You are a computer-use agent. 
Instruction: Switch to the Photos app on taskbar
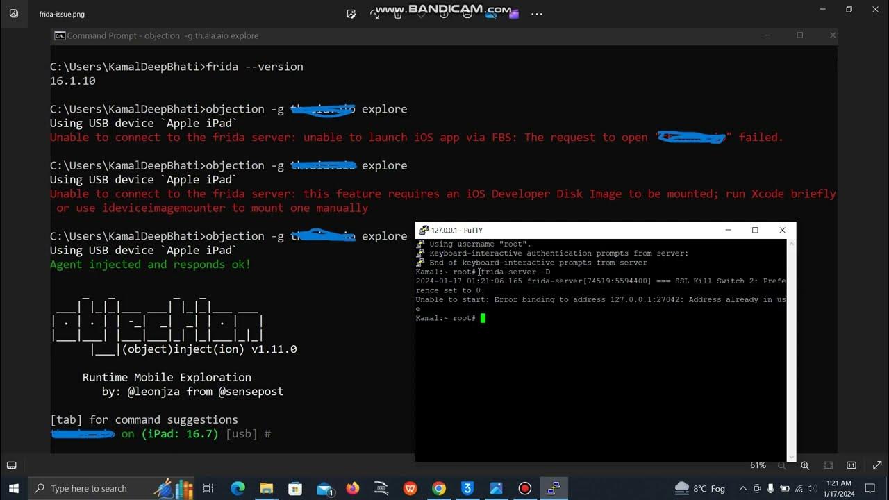[x=496, y=488]
